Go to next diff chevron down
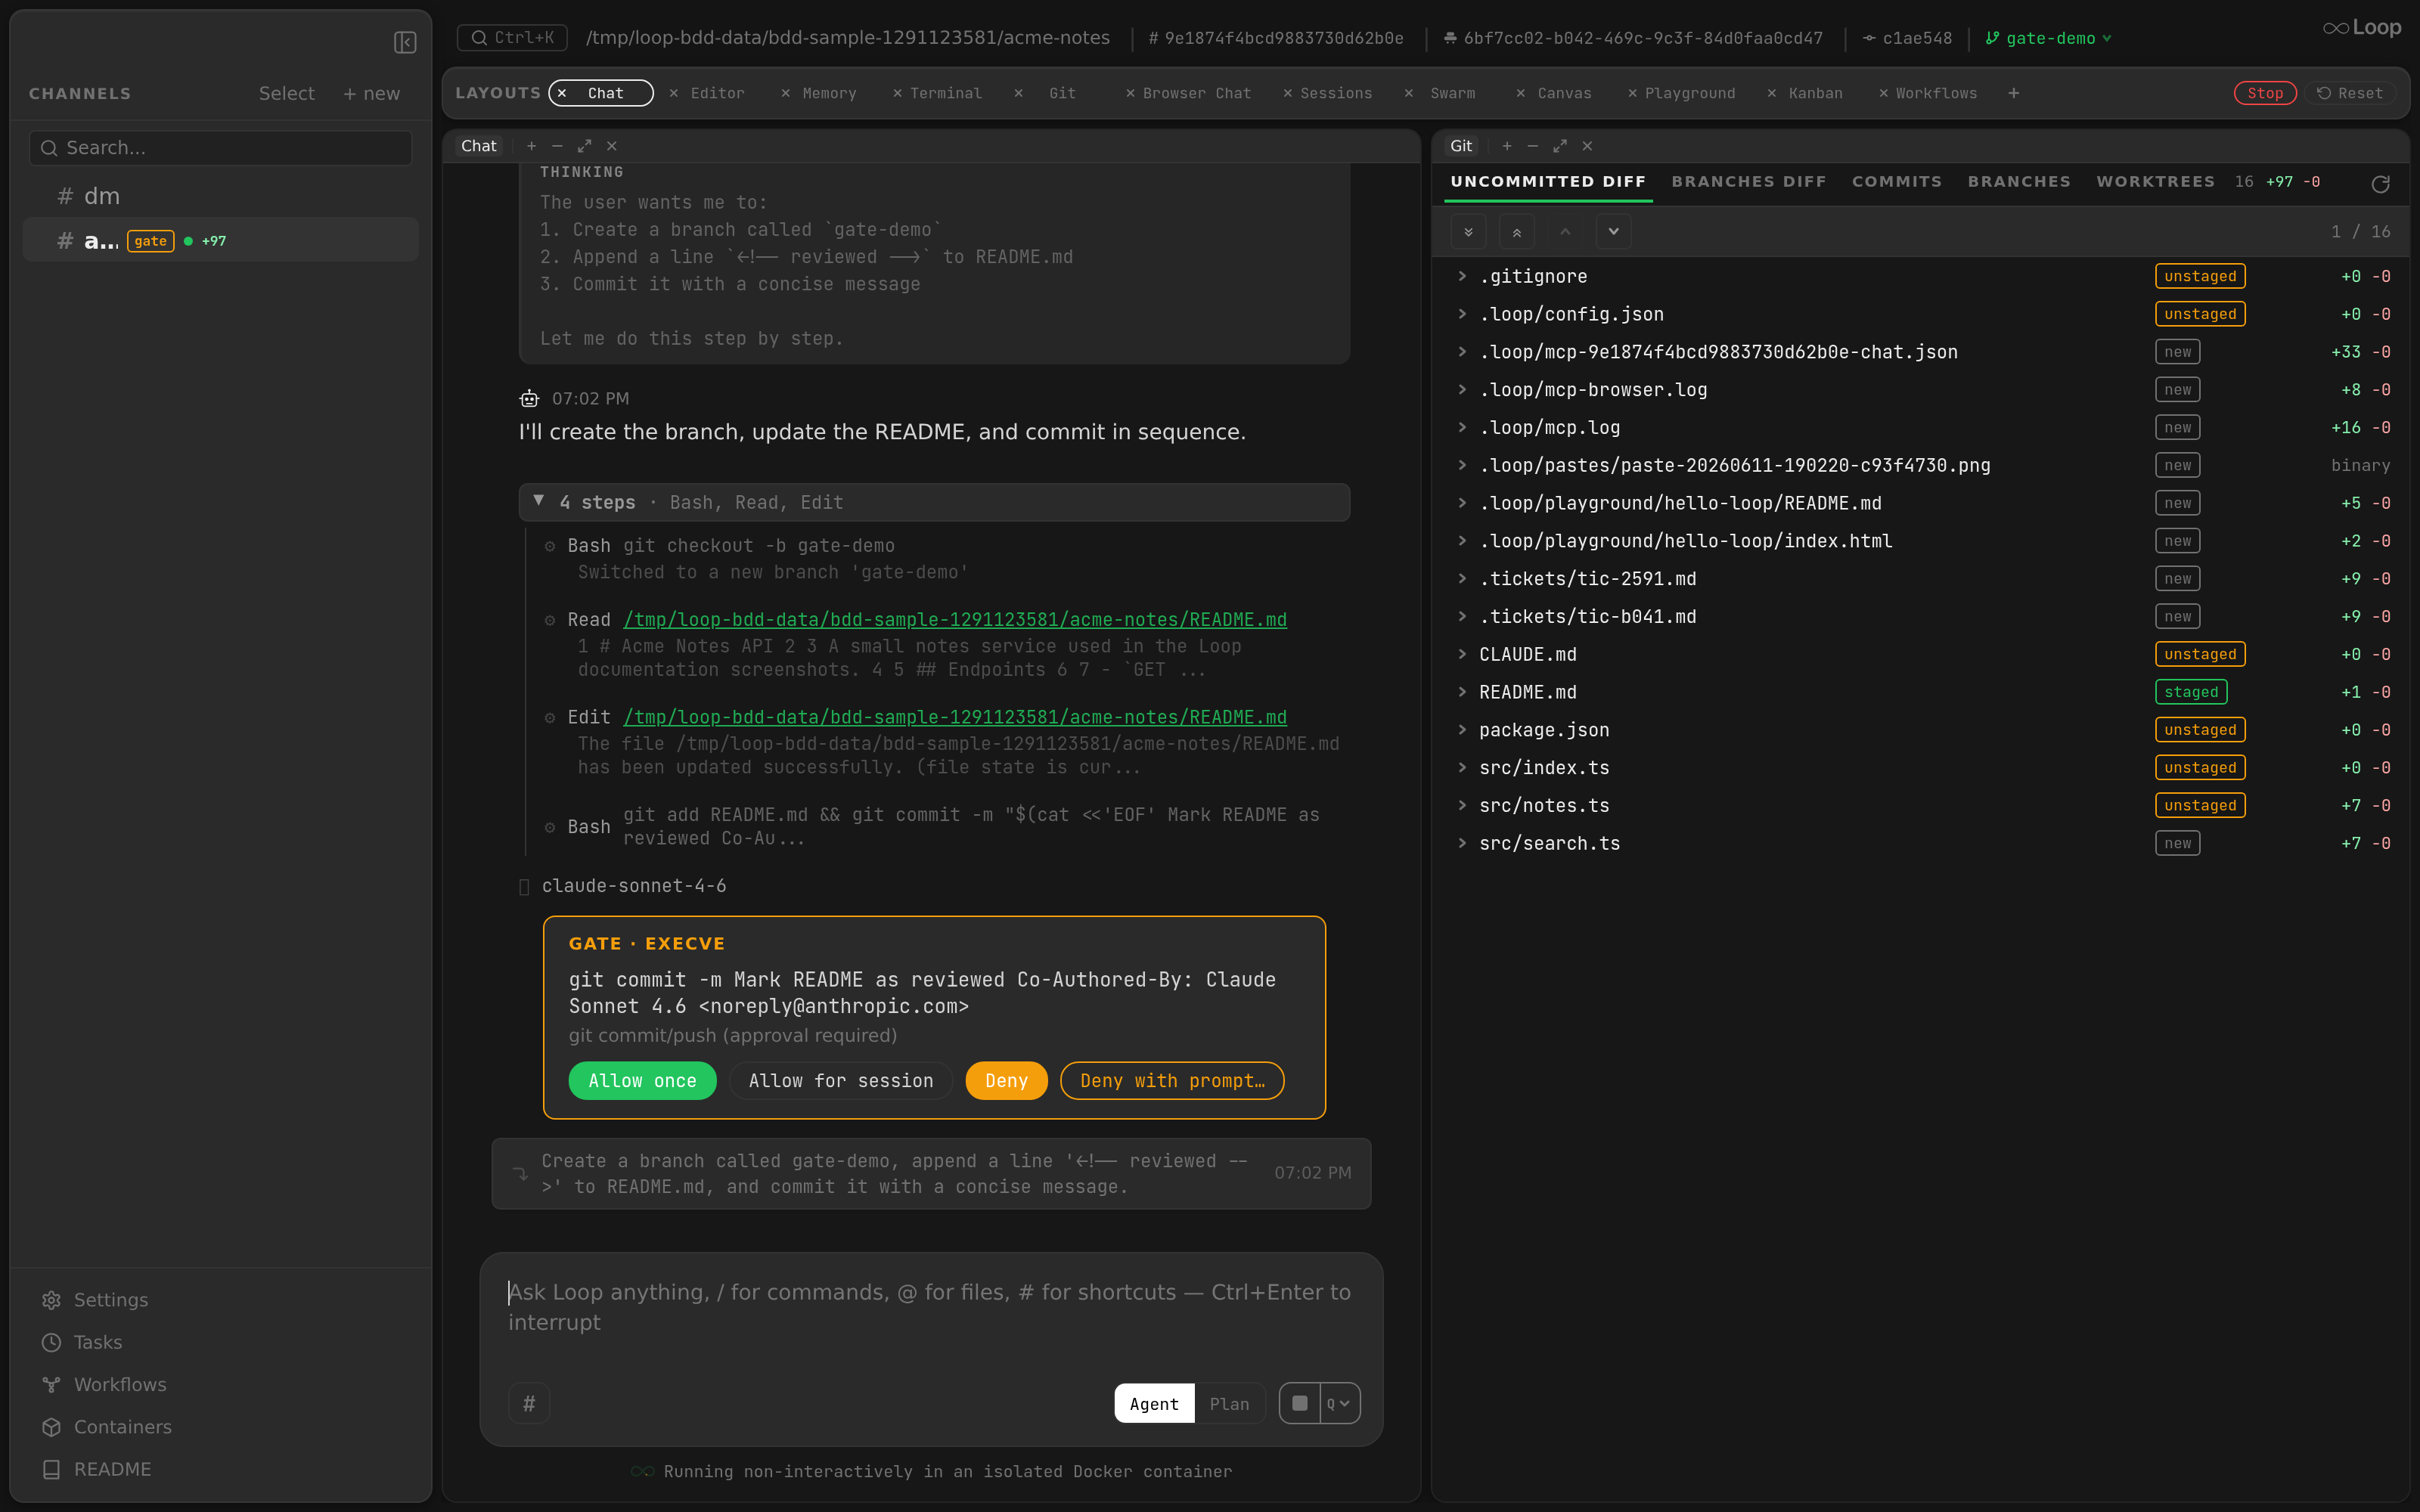 pos(1613,232)
